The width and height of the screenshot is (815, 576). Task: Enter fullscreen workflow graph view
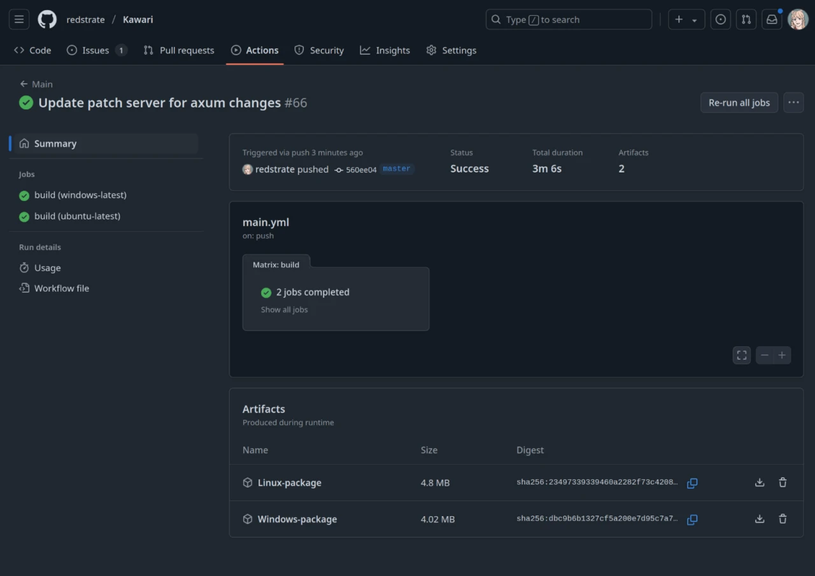742,355
